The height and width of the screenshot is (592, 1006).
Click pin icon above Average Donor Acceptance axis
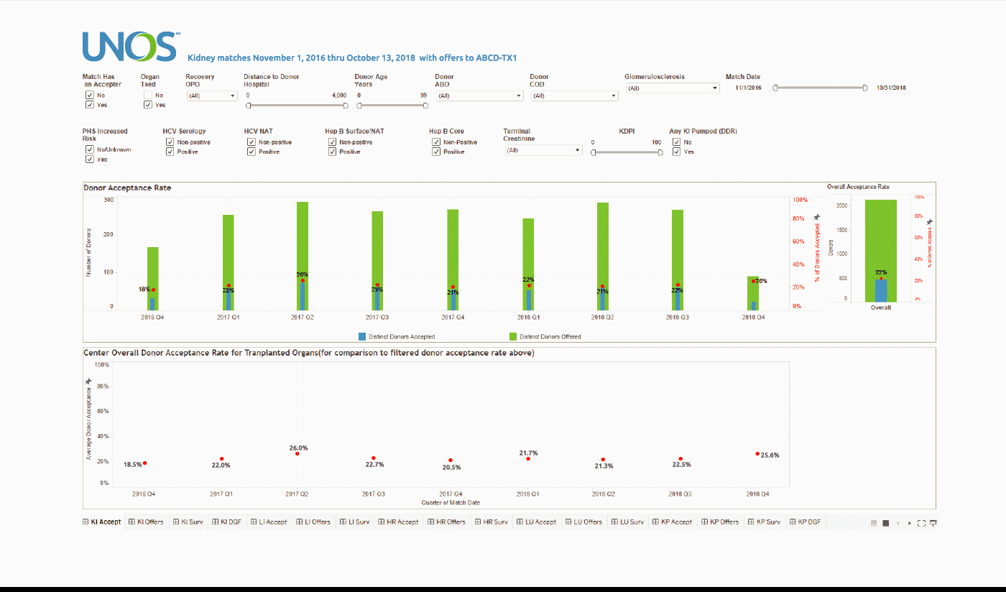coord(88,381)
